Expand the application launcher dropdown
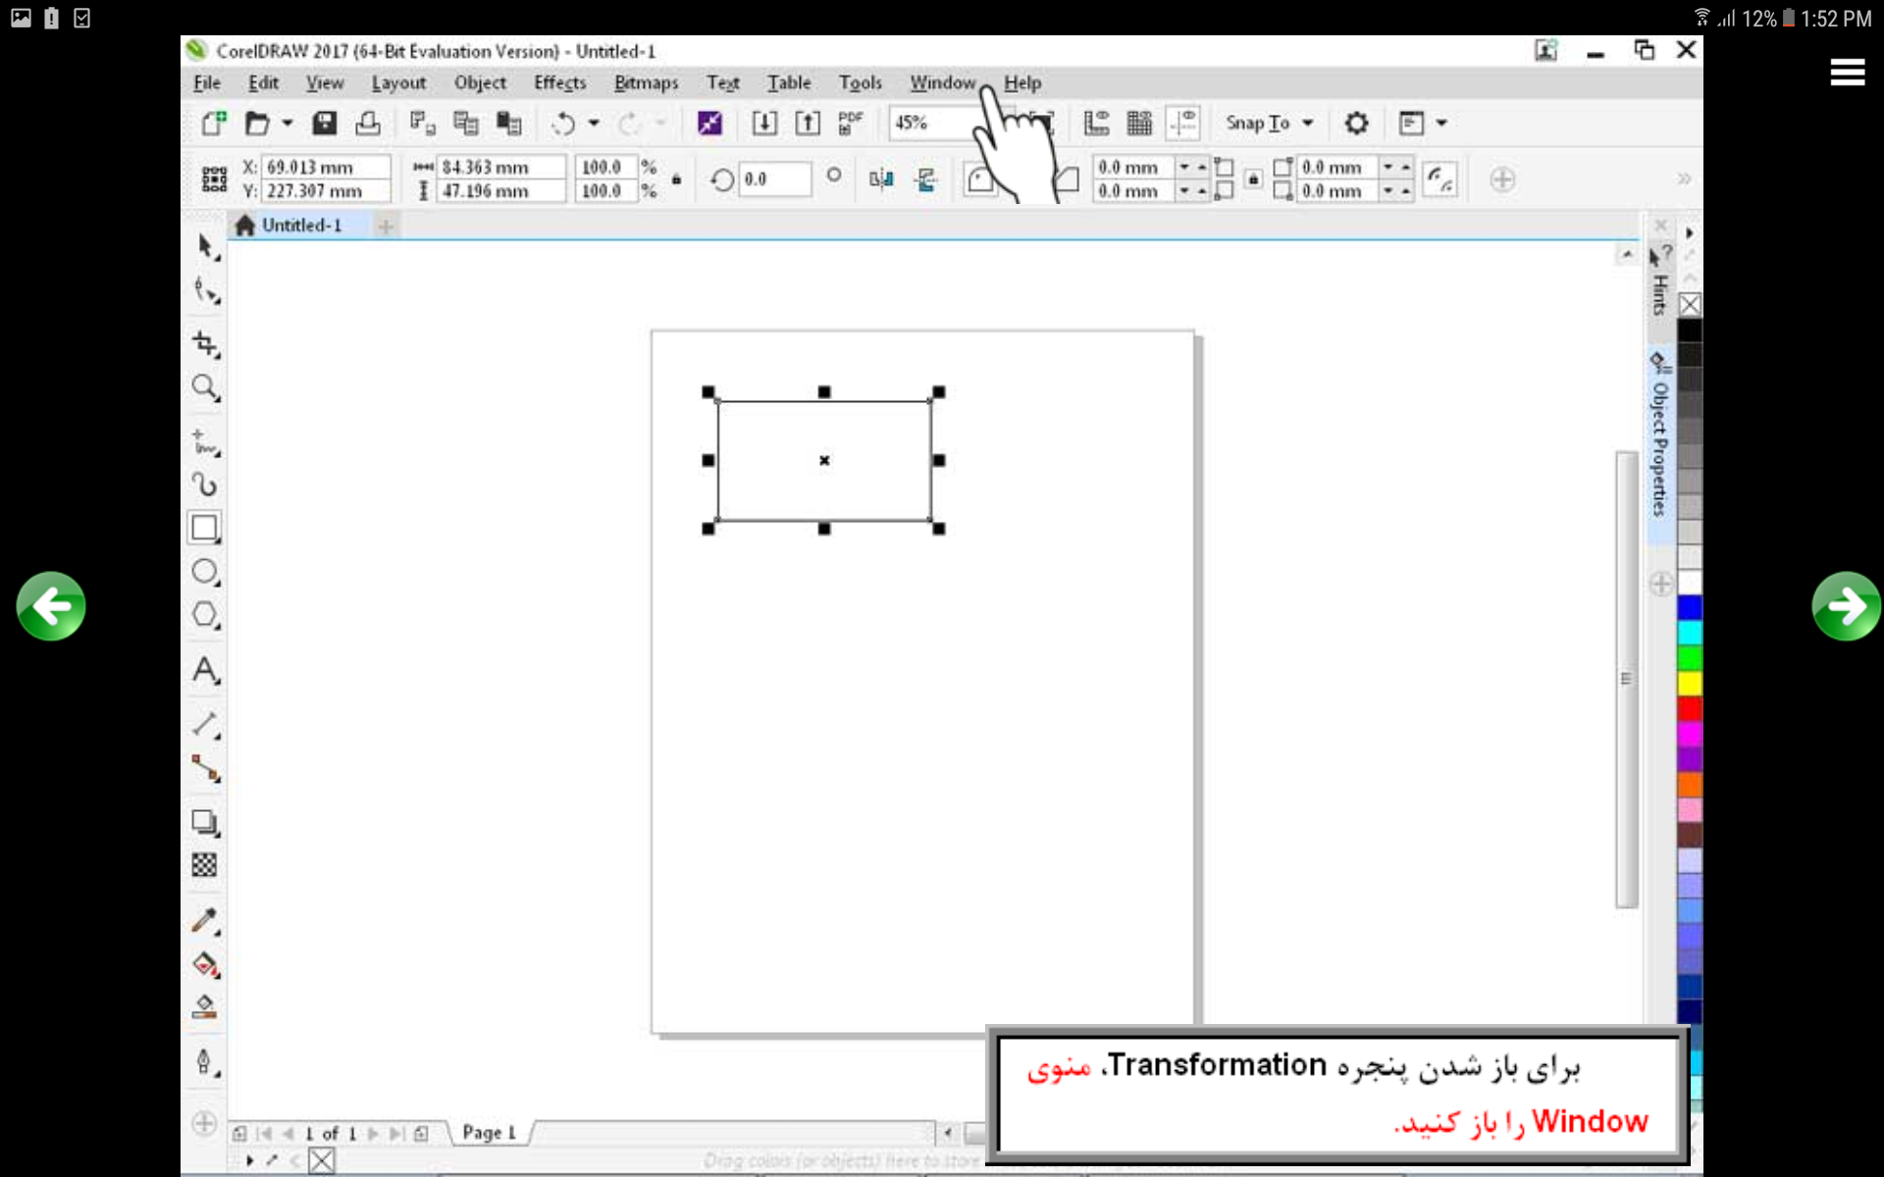Screen dimensions: 1884x1177 coord(1441,124)
